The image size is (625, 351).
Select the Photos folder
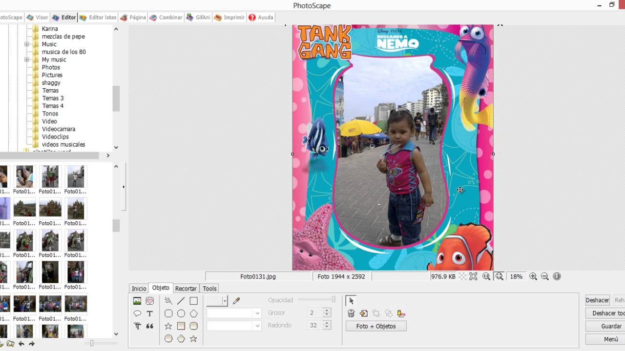click(x=51, y=67)
